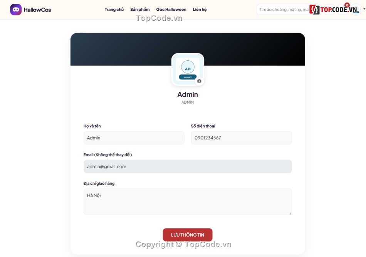This screenshot has width=366, height=257.
Task: Open the Sản phẩm menu item
Action: 140,10
